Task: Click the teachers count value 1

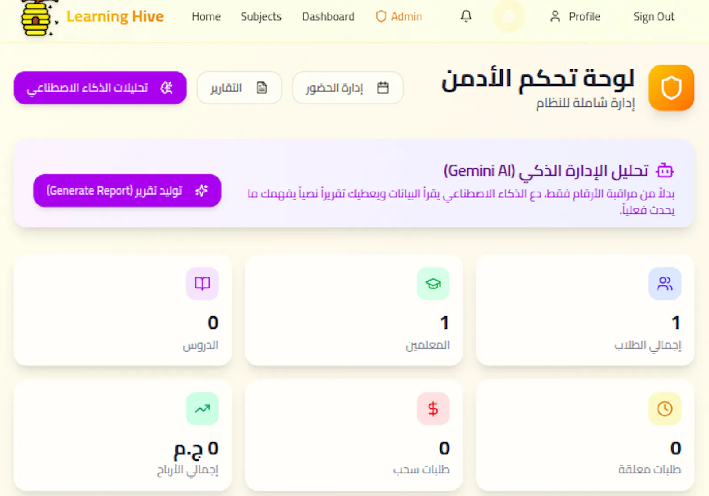Action: (445, 323)
